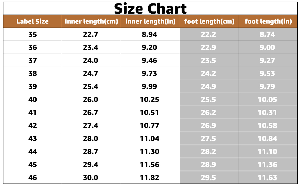The width and height of the screenshot is (301, 186).
Task: Select the 26.0 inner length cell
Action: click(x=91, y=100)
